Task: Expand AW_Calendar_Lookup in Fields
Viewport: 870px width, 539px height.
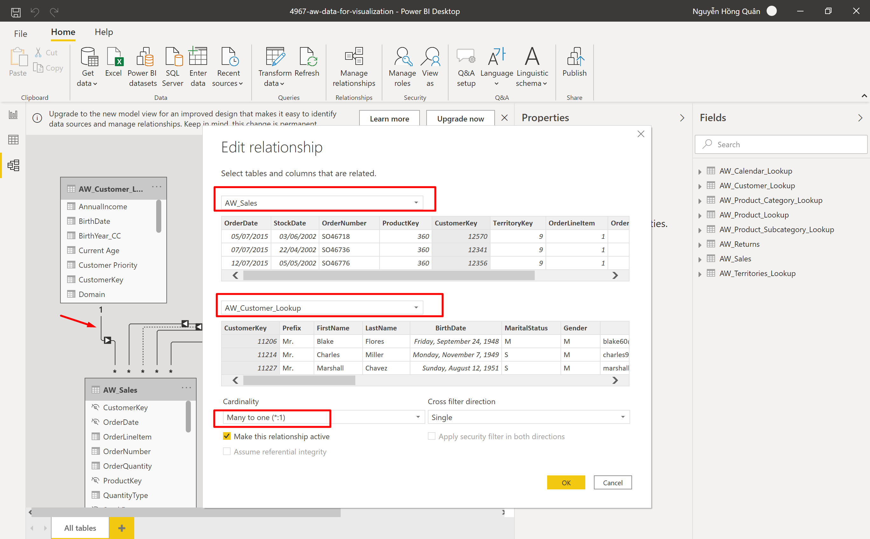Action: [x=699, y=171]
